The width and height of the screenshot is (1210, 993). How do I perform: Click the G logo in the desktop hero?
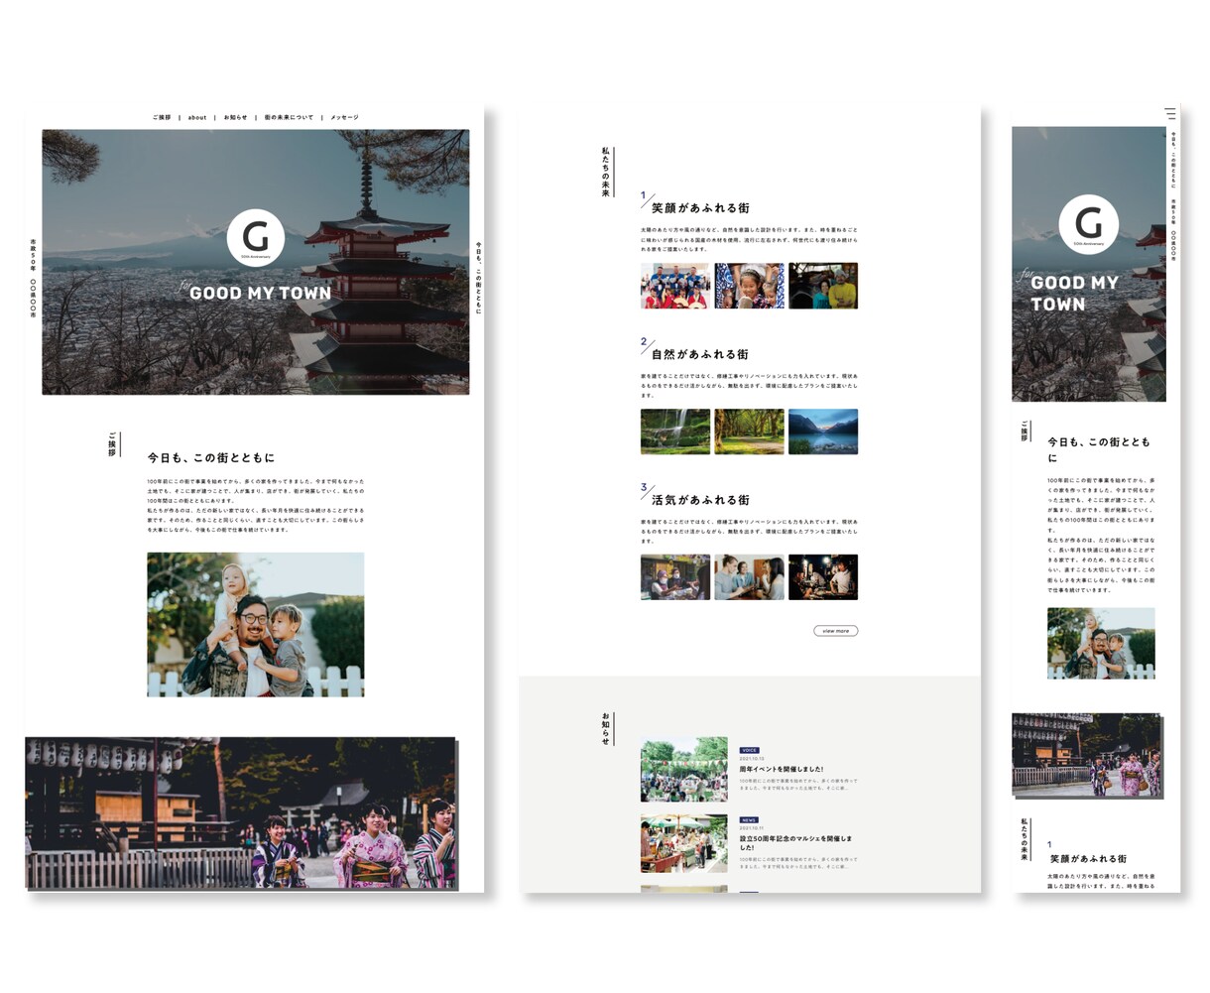(x=256, y=238)
